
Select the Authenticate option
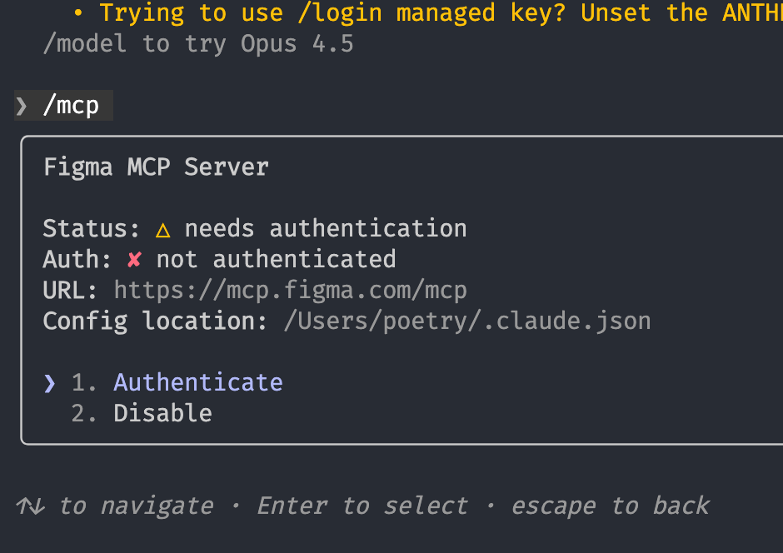pyautogui.click(x=197, y=382)
